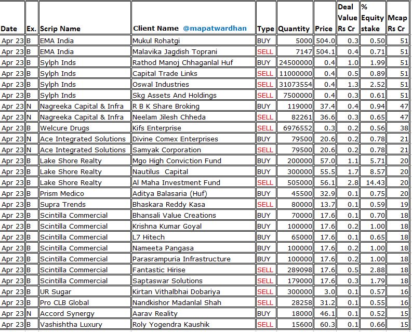Select the Scrip Name column header

85,18
